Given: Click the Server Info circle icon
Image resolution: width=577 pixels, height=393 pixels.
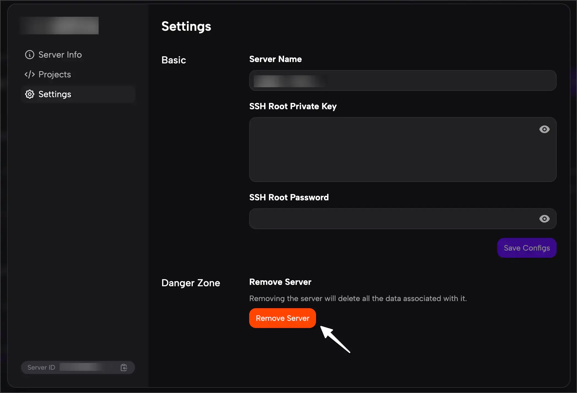Looking at the screenshot, I should (x=30, y=55).
